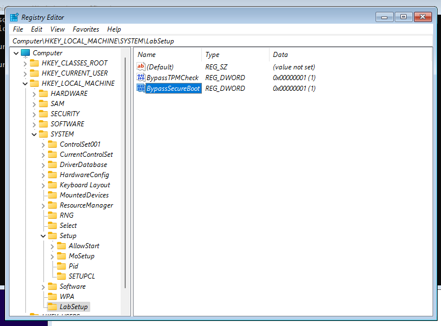
Task: Click the HKEY_LOCAL_MACHINE folder icon
Action: coord(34,83)
